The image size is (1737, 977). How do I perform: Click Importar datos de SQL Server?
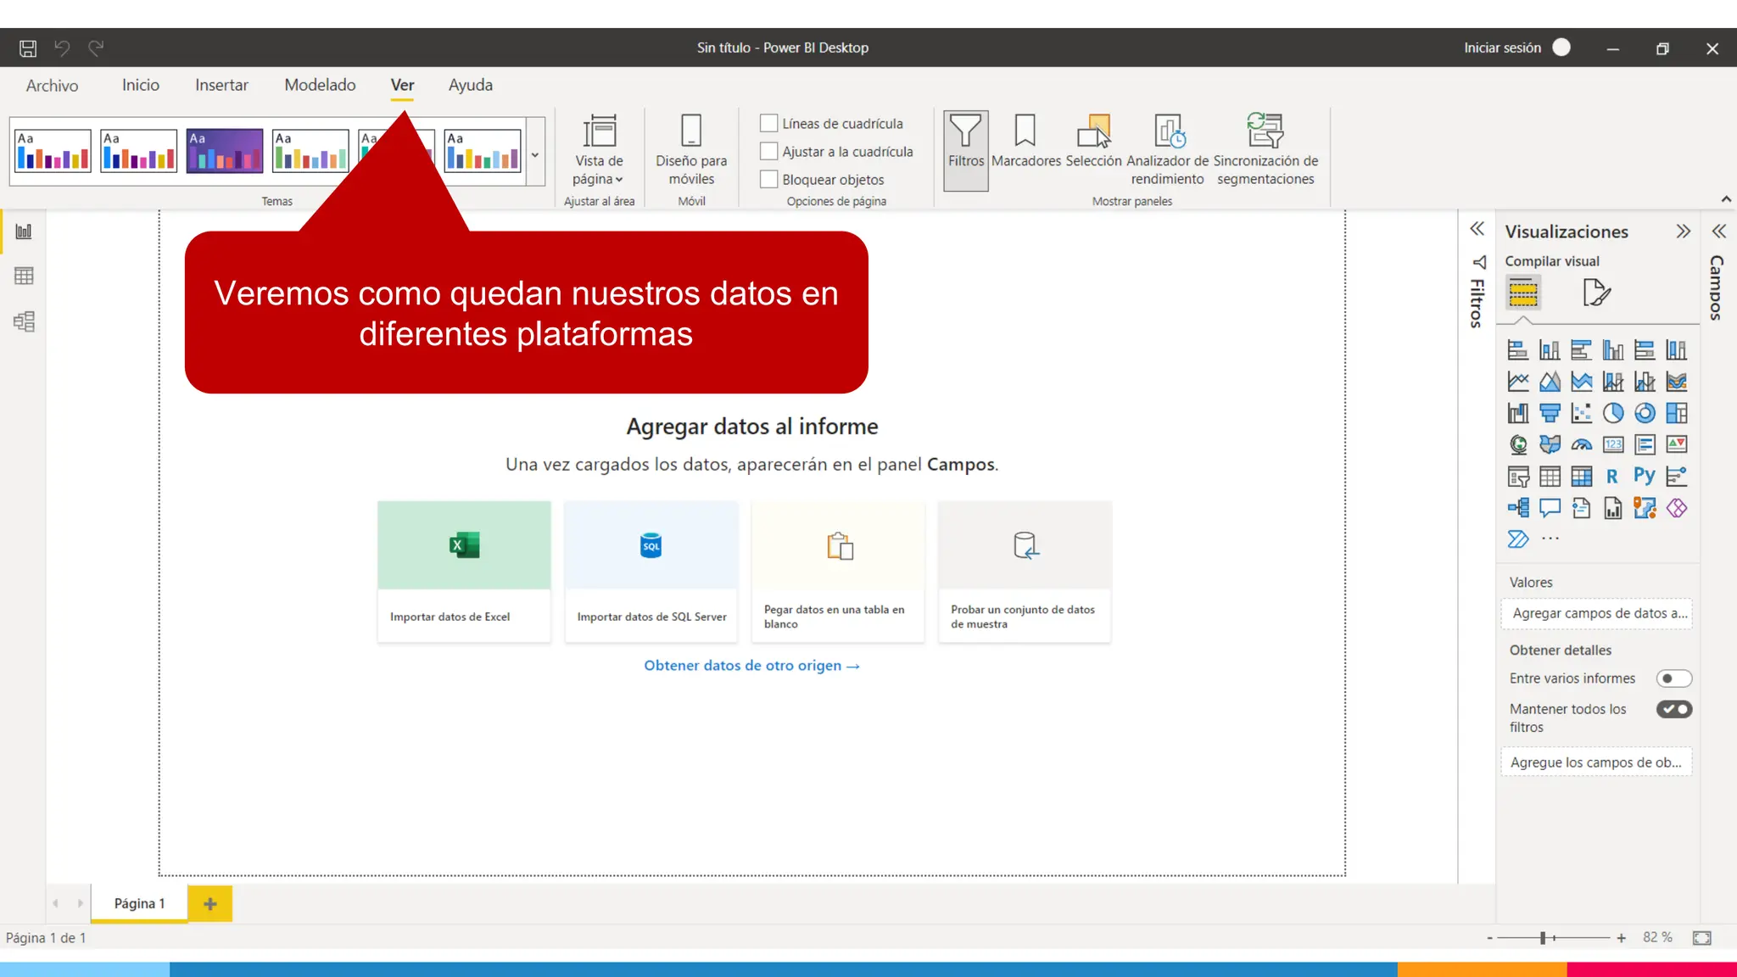(x=651, y=572)
